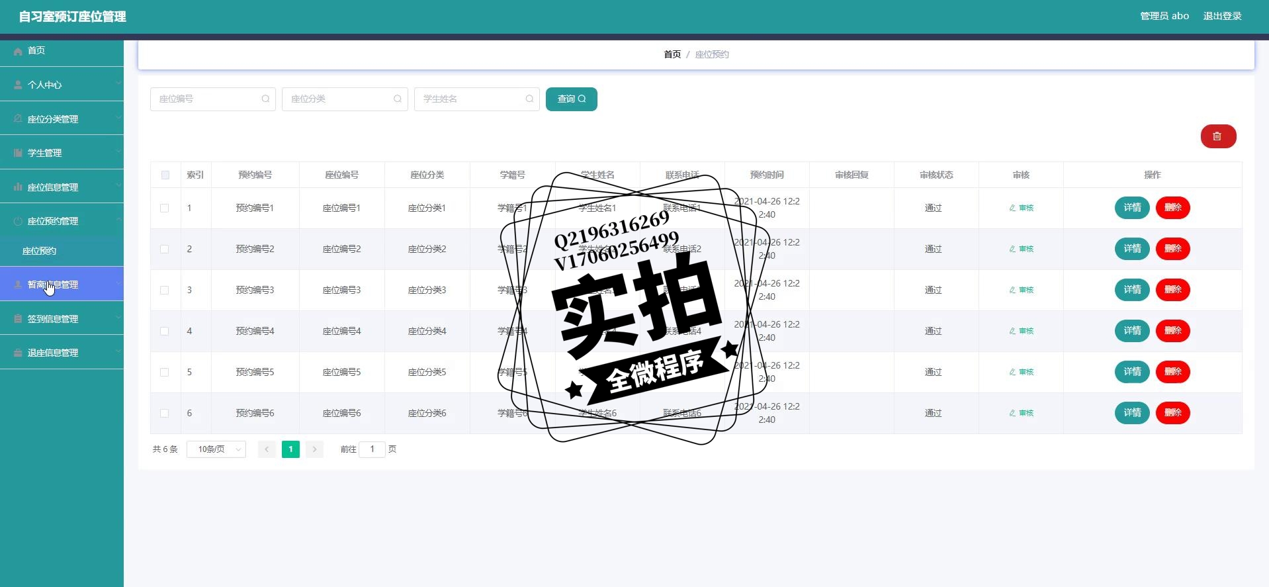Image resolution: width=1269 pixels, height=587 pixels.
Task: Check the checkbox for row 预约编号5
Action: pos(165,372)
